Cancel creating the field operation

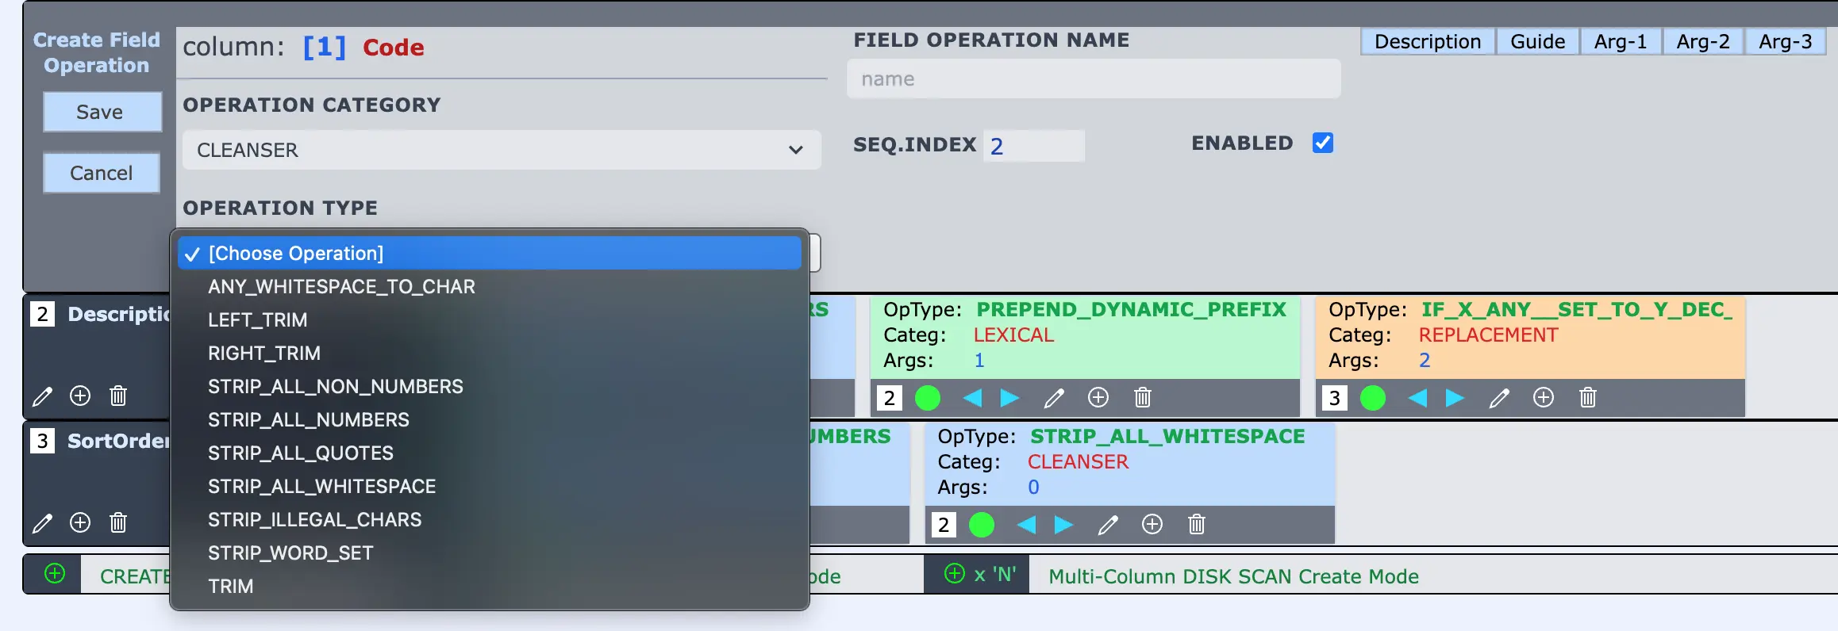tap(102, 173)
